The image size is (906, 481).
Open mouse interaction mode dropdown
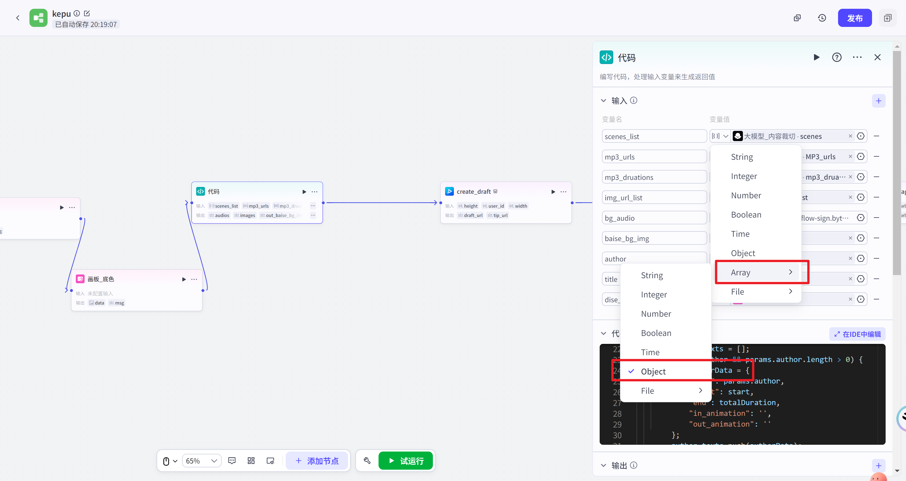click(170, 461)
